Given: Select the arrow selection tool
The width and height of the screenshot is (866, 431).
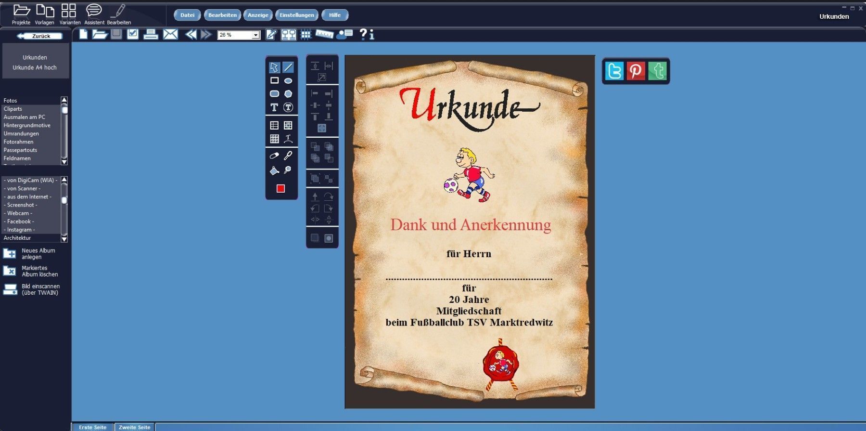Looking at the screenshot, I should coord(274,67).
